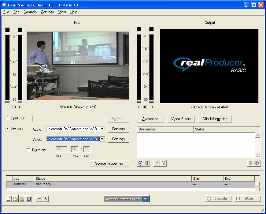Open Video Filters
266x214 pixels.
181,119
